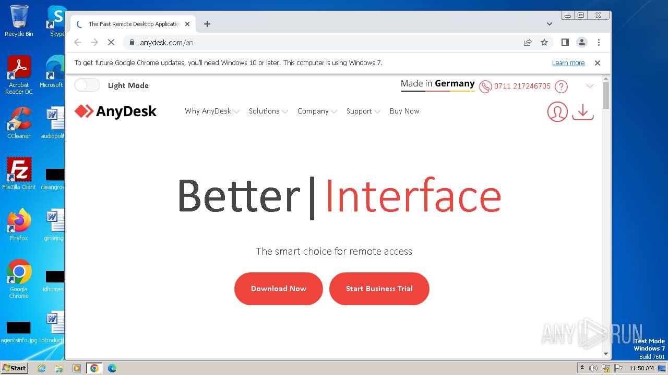The height and width of the screenshot is (375, 668).
Task: Click the lock icon in address bar
Action: pyautogui.click(x=132, y=42)
